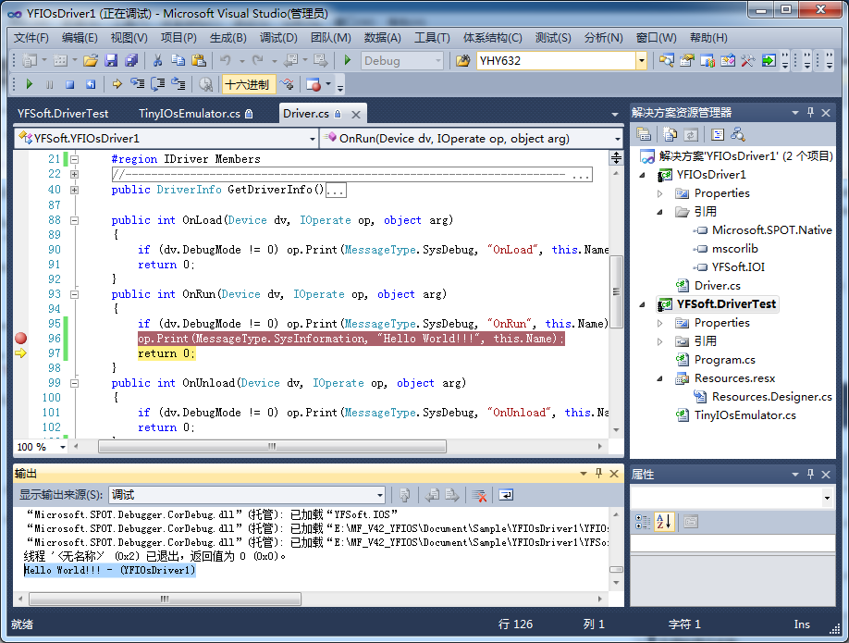Toggle the 十六进制 hexadecimal display button
This screenshot has height=643, width=849.
coord(248,84)
